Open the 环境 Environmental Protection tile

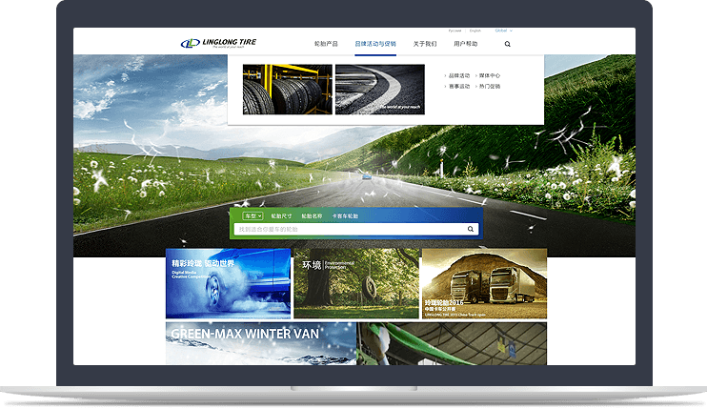click(356, 283)
